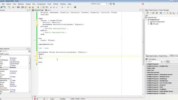Viewport: 178px width, 100px height.
Task: Click the Add File to Project icon
Action: point(30,7)
